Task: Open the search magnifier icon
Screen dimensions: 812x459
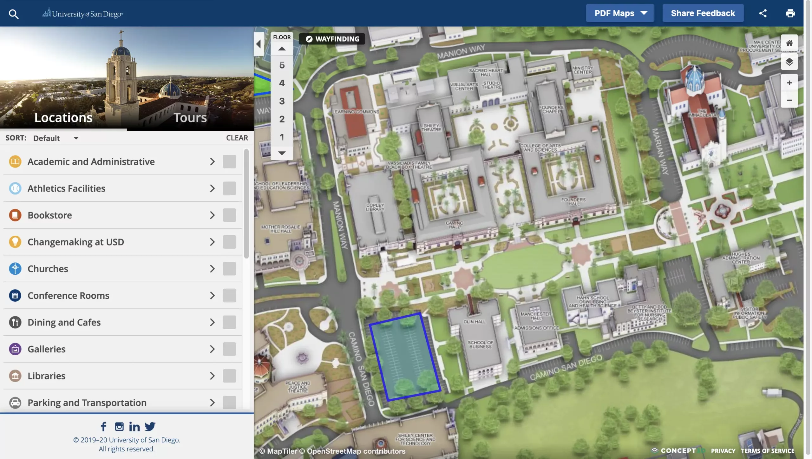Action: coord(13,14)
